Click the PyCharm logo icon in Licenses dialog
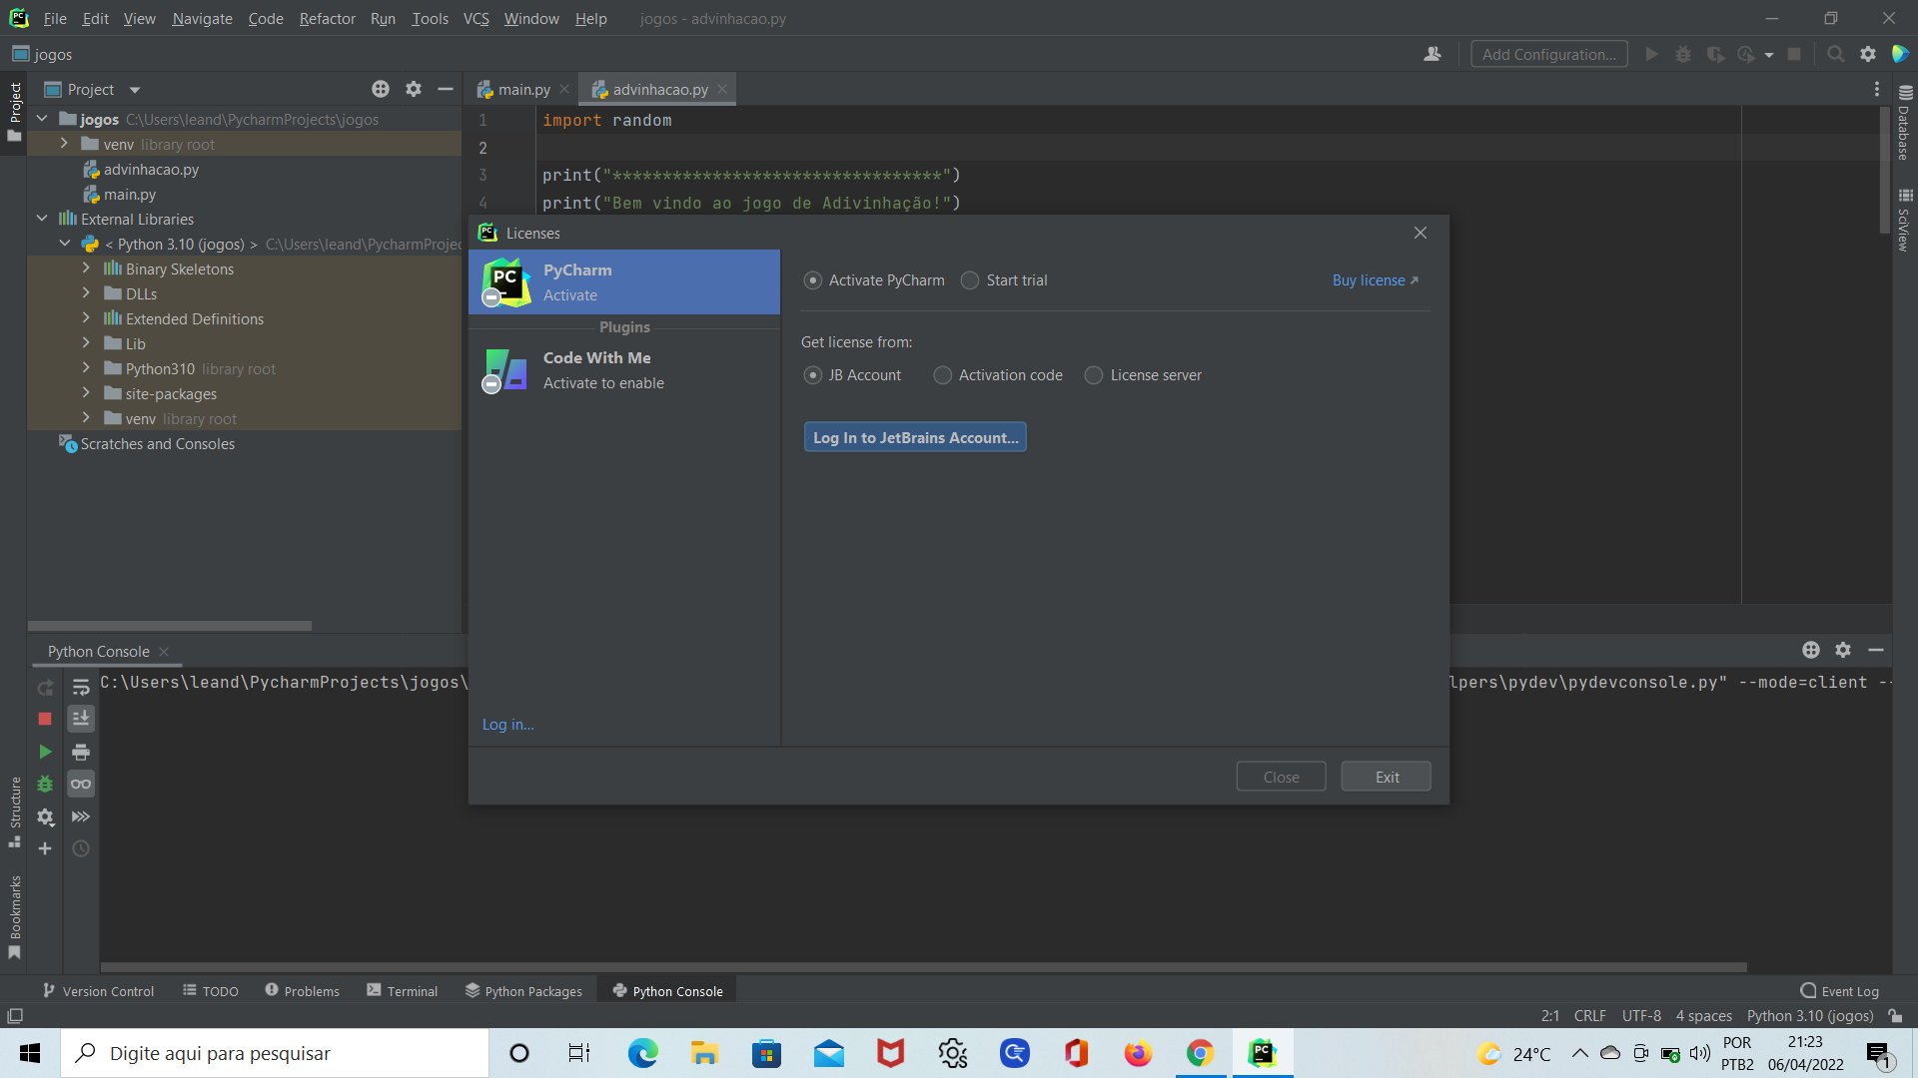The height and width of the screenshot is (1078, 1918). [505, 279]
